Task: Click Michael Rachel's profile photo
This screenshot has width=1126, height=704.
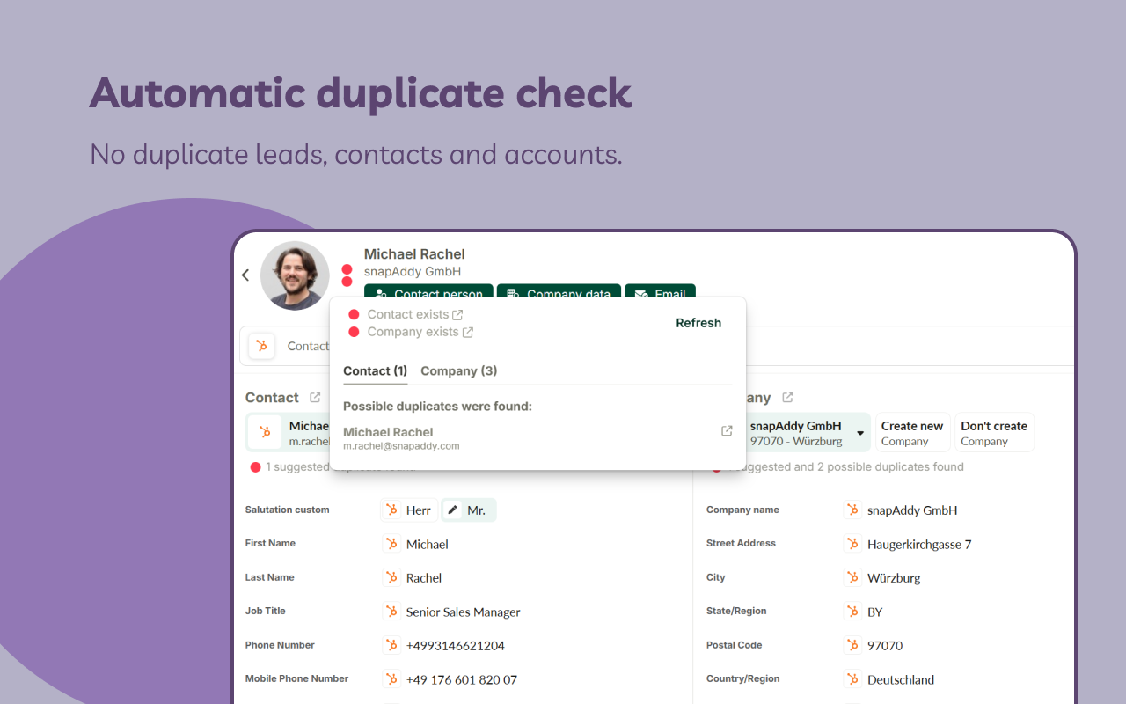Action: coord(295,275)
